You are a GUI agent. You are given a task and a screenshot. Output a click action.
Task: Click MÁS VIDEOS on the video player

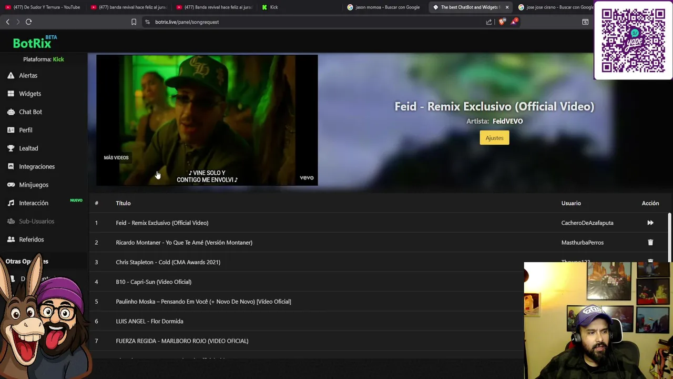[x=116, y=157]
